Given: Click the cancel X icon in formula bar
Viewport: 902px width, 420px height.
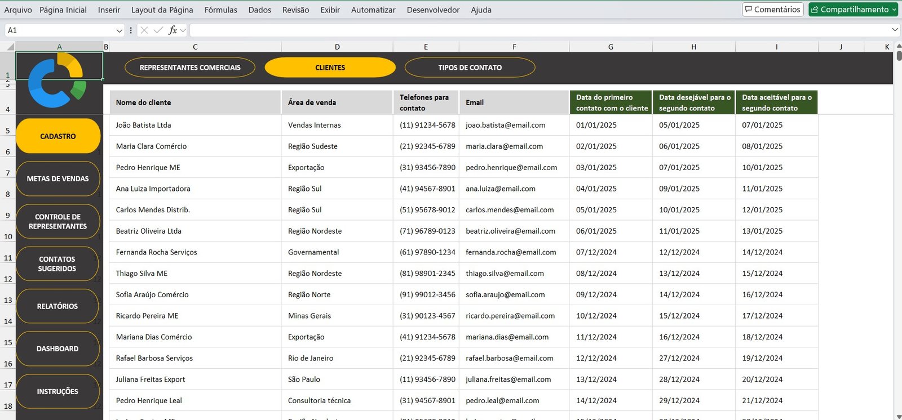Looking at the screenshot, I should (144, 30).
